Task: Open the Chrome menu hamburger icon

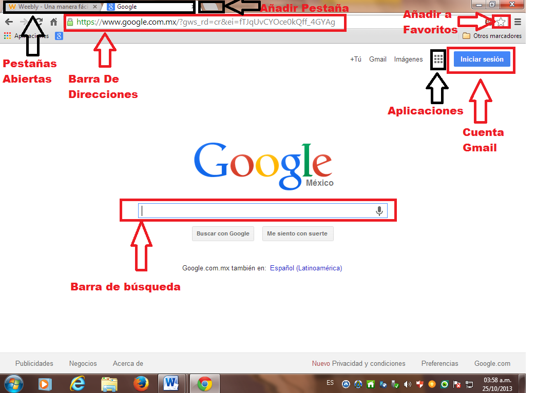Action: tap(518, 22)
